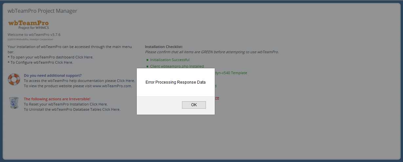Click the recycle bin icon
This screenshot has height=162, width=403.
tap(14, 103)
